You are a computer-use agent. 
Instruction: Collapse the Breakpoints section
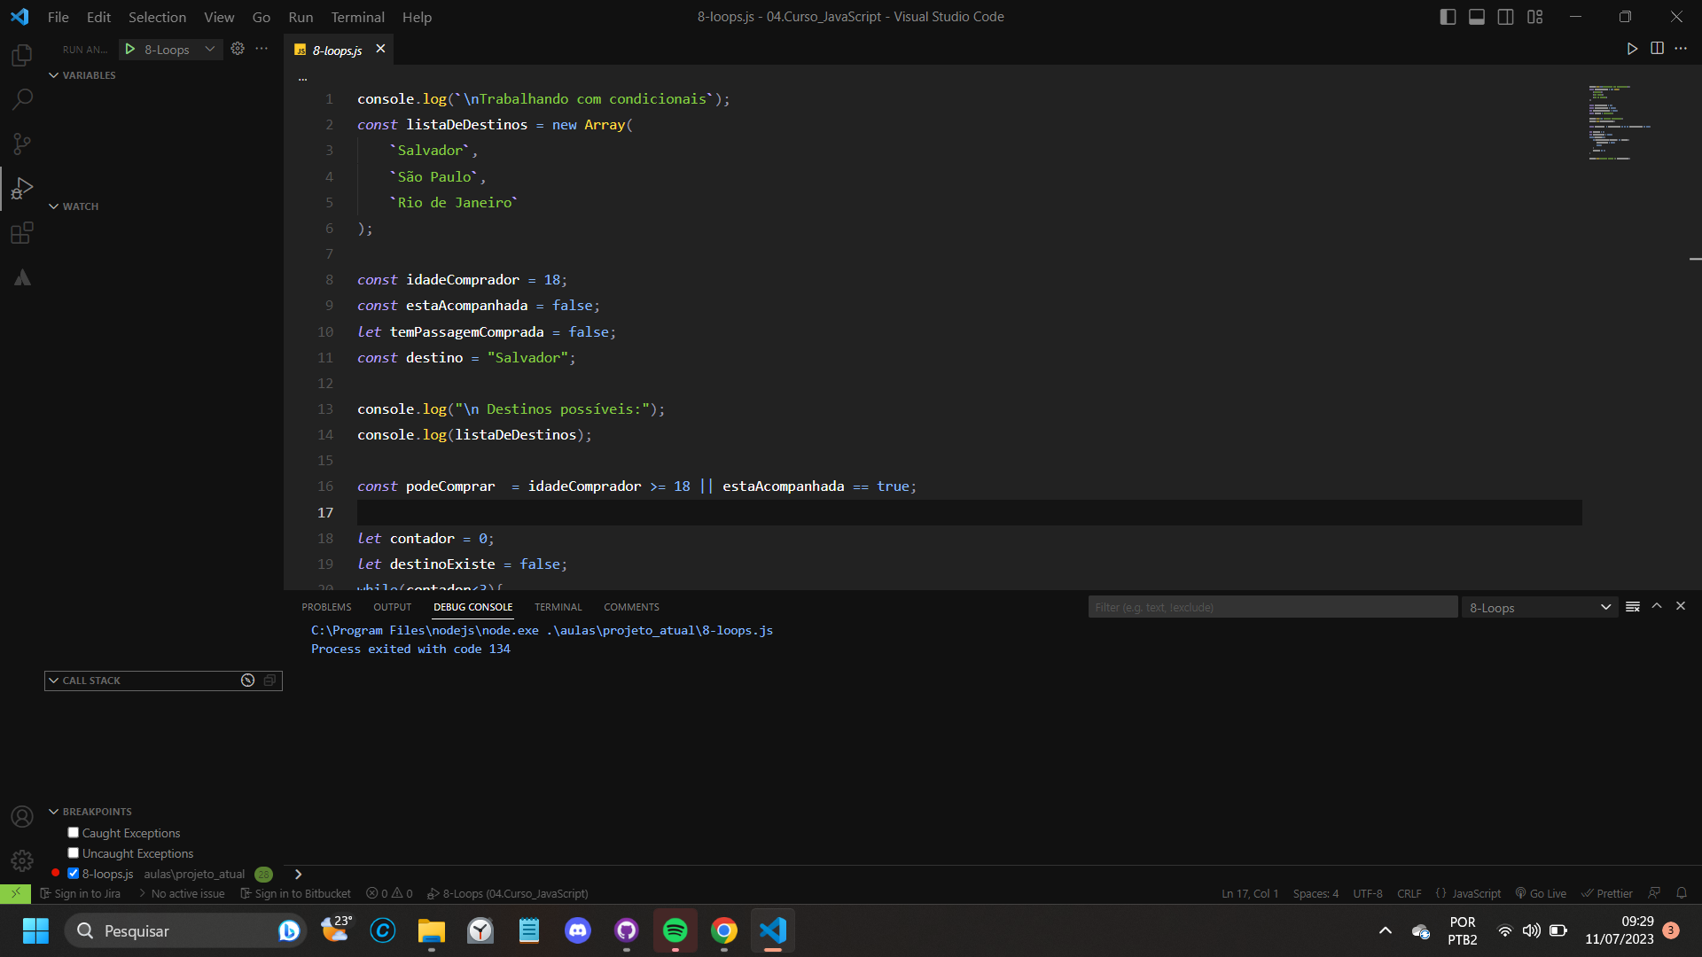point(54,812)
